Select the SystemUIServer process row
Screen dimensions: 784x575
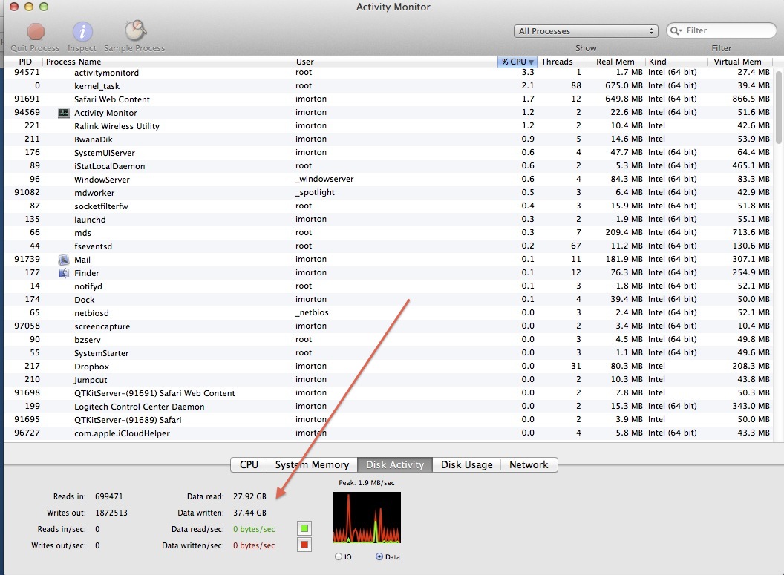(388, 153)
